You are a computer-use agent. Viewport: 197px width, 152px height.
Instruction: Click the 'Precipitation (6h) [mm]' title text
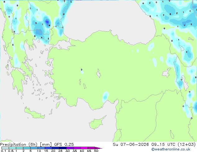pos(26,145)
